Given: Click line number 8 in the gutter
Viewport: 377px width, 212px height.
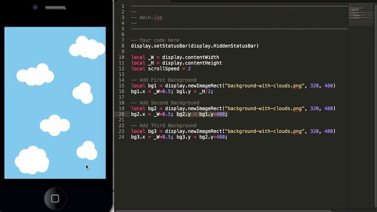Looking at the screenshot, I should (123, 46).
